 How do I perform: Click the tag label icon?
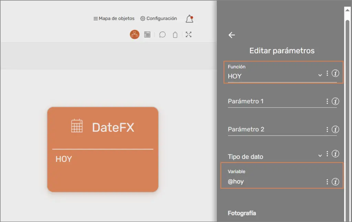[175, 34]
